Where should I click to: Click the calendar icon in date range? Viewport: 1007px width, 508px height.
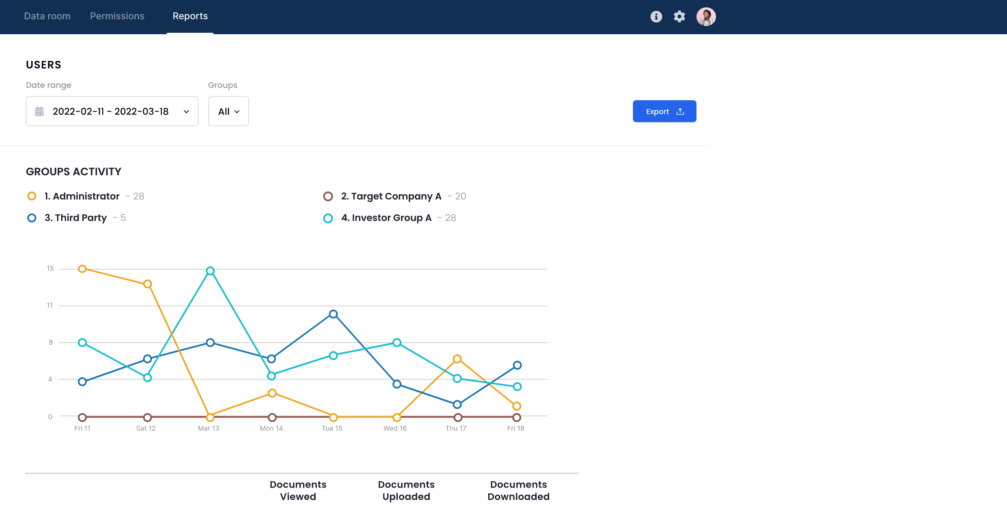coord(40,111)
